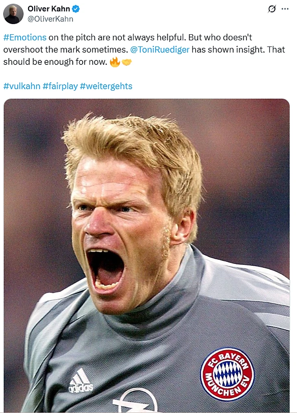The width and height of the screenshot is (297, 413).
Task: Click the #weitergehts hashtag
Action: tap(106, 86)
